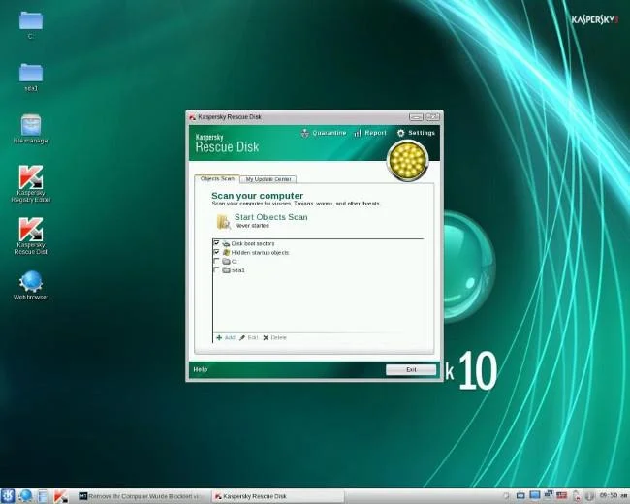Open the C: folder on the desktop
Image resolution: width=630 pixels, height=504 pixels.
[31, 25]
